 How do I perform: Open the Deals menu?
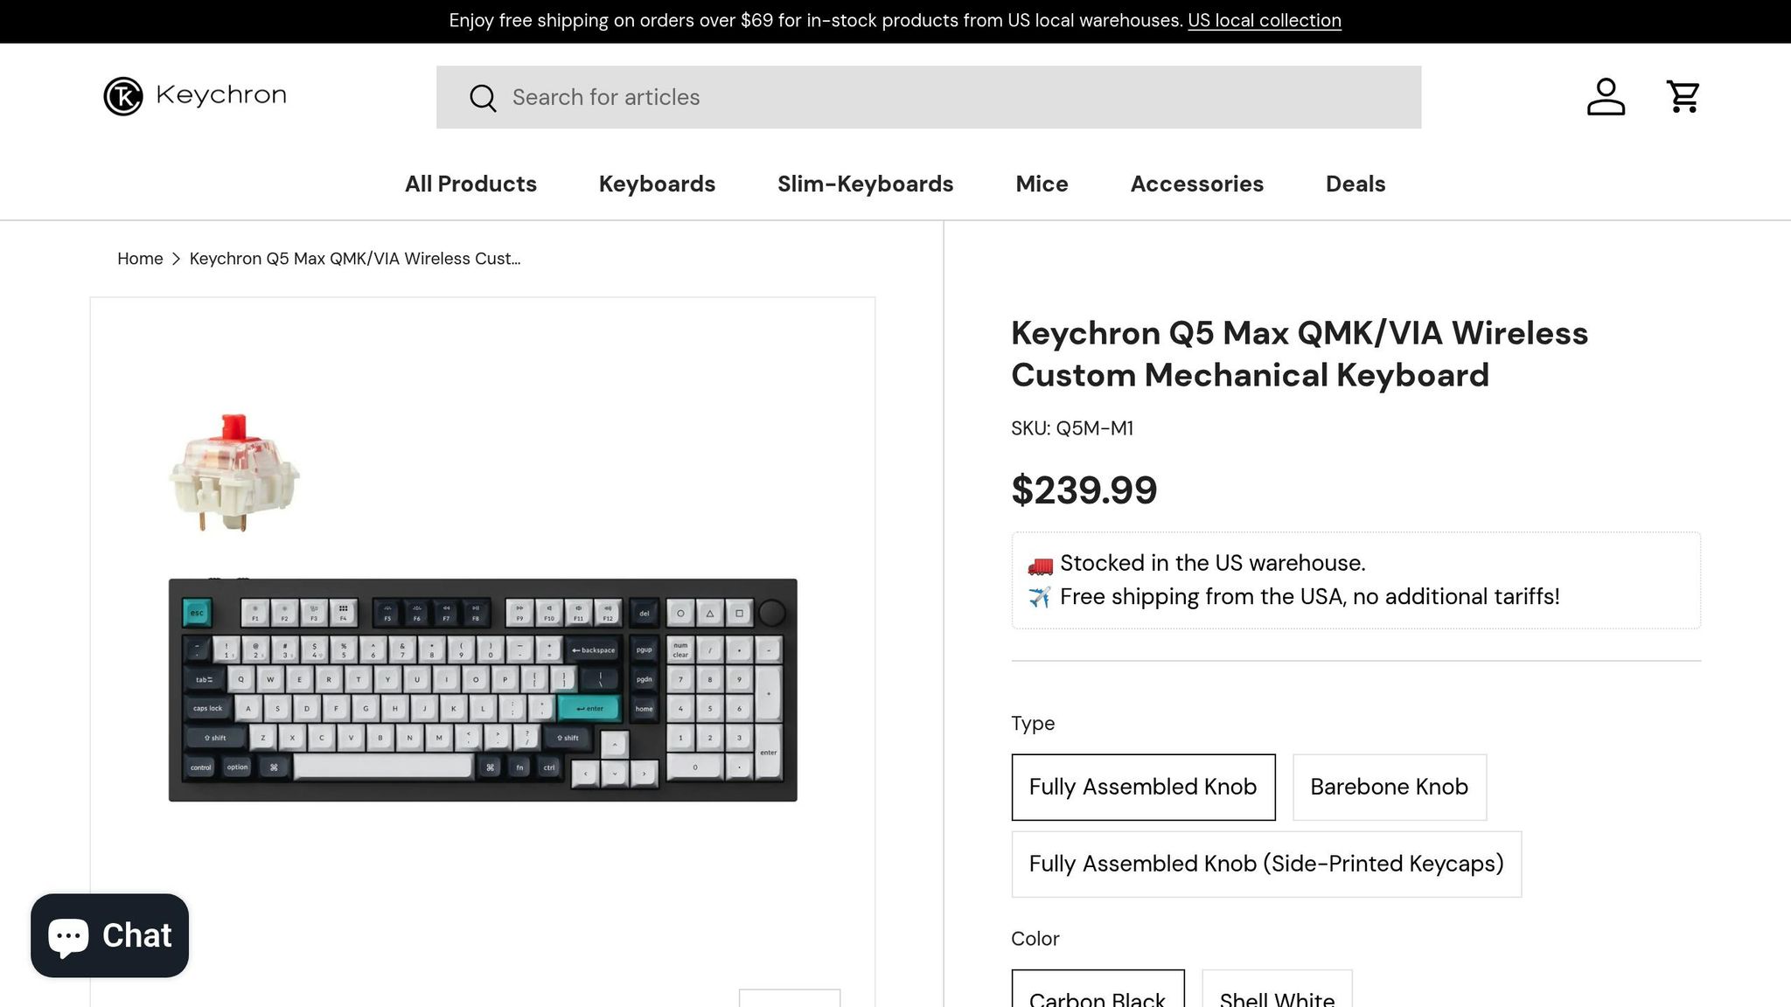1355,184
